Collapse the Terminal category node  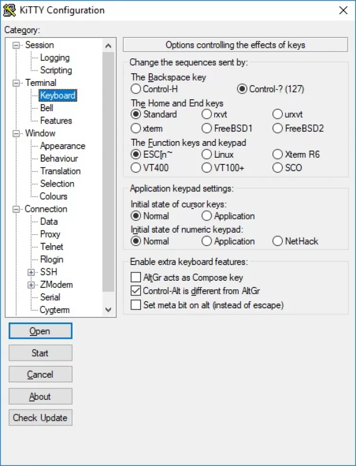(x=17, y=83)
